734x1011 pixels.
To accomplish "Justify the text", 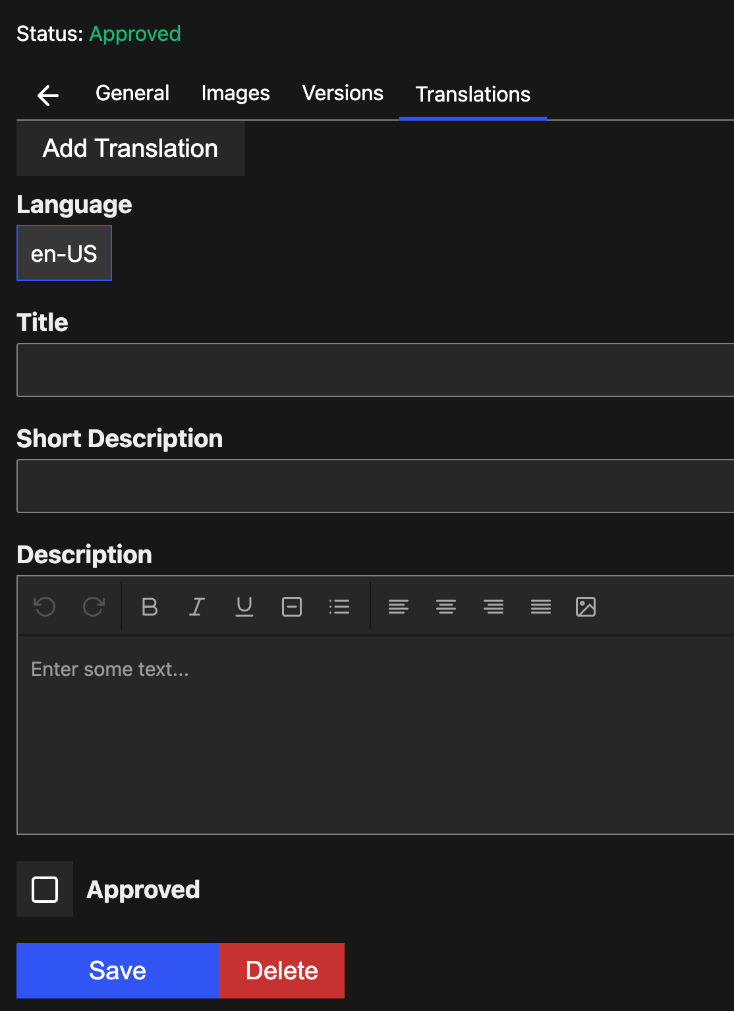I will pos(541,606).
